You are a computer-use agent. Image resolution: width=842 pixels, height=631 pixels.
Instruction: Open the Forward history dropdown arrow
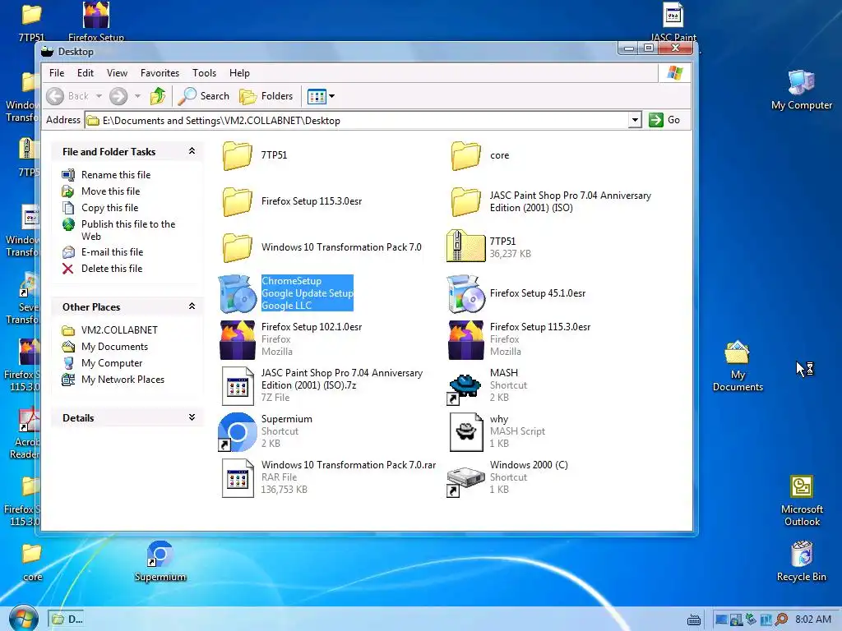tap(137, 96)
